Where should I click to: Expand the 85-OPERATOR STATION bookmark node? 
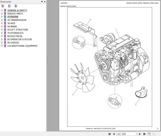tap(2, 39)
